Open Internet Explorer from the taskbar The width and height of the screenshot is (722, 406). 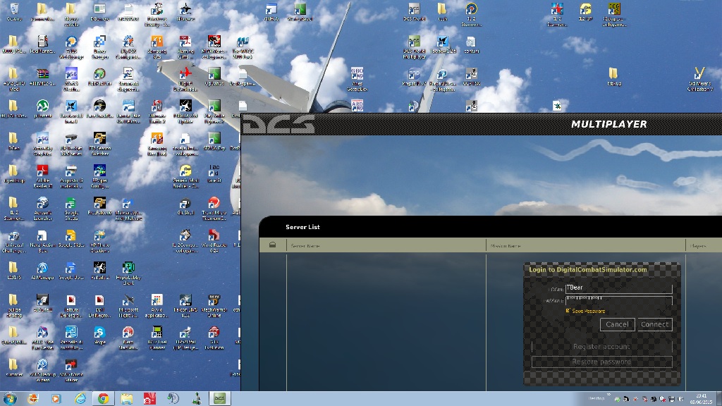(x=80, y=398)
